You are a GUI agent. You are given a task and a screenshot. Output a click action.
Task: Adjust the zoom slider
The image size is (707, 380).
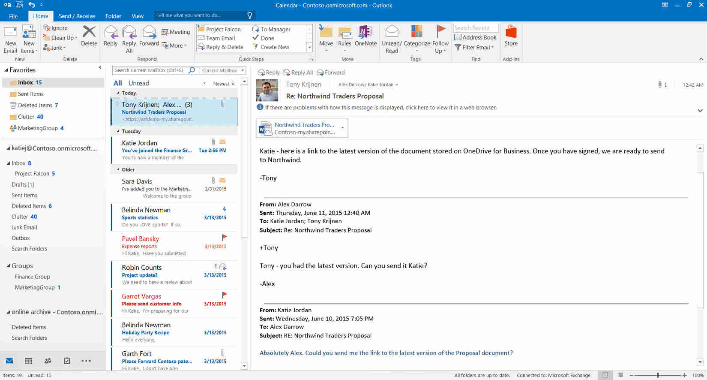657,375
